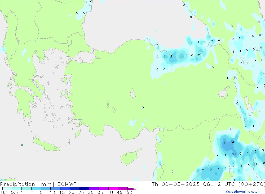
Task: Click the arrow tip beyond 50 on legend
Action: click(x=133, y=189)
